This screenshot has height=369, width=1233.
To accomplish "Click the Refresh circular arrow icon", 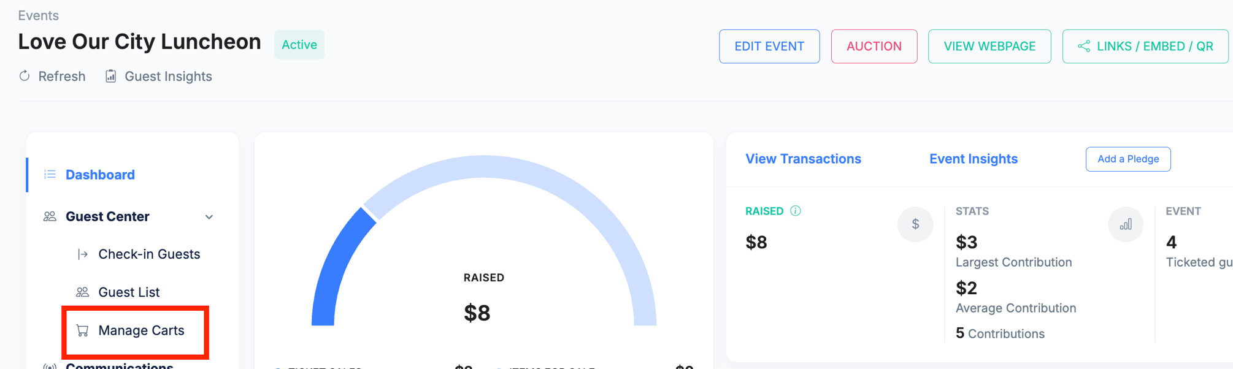I will [25, 76].
